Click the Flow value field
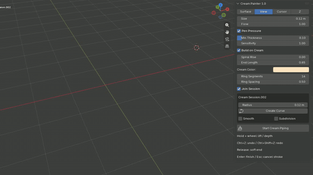 pyautogui.click(x=273, y=24)
